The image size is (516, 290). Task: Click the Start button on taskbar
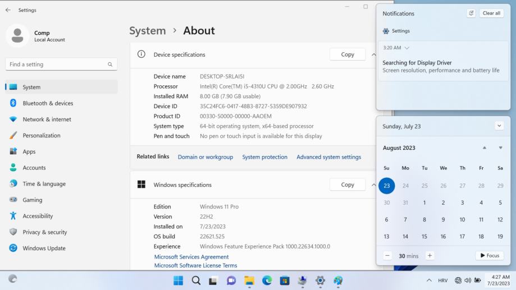178,280
